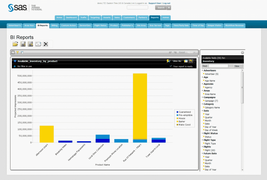Click the filter funnel icon in report toolbar
The width and height of the screenshot is (267, 180).
pos(17,53)
